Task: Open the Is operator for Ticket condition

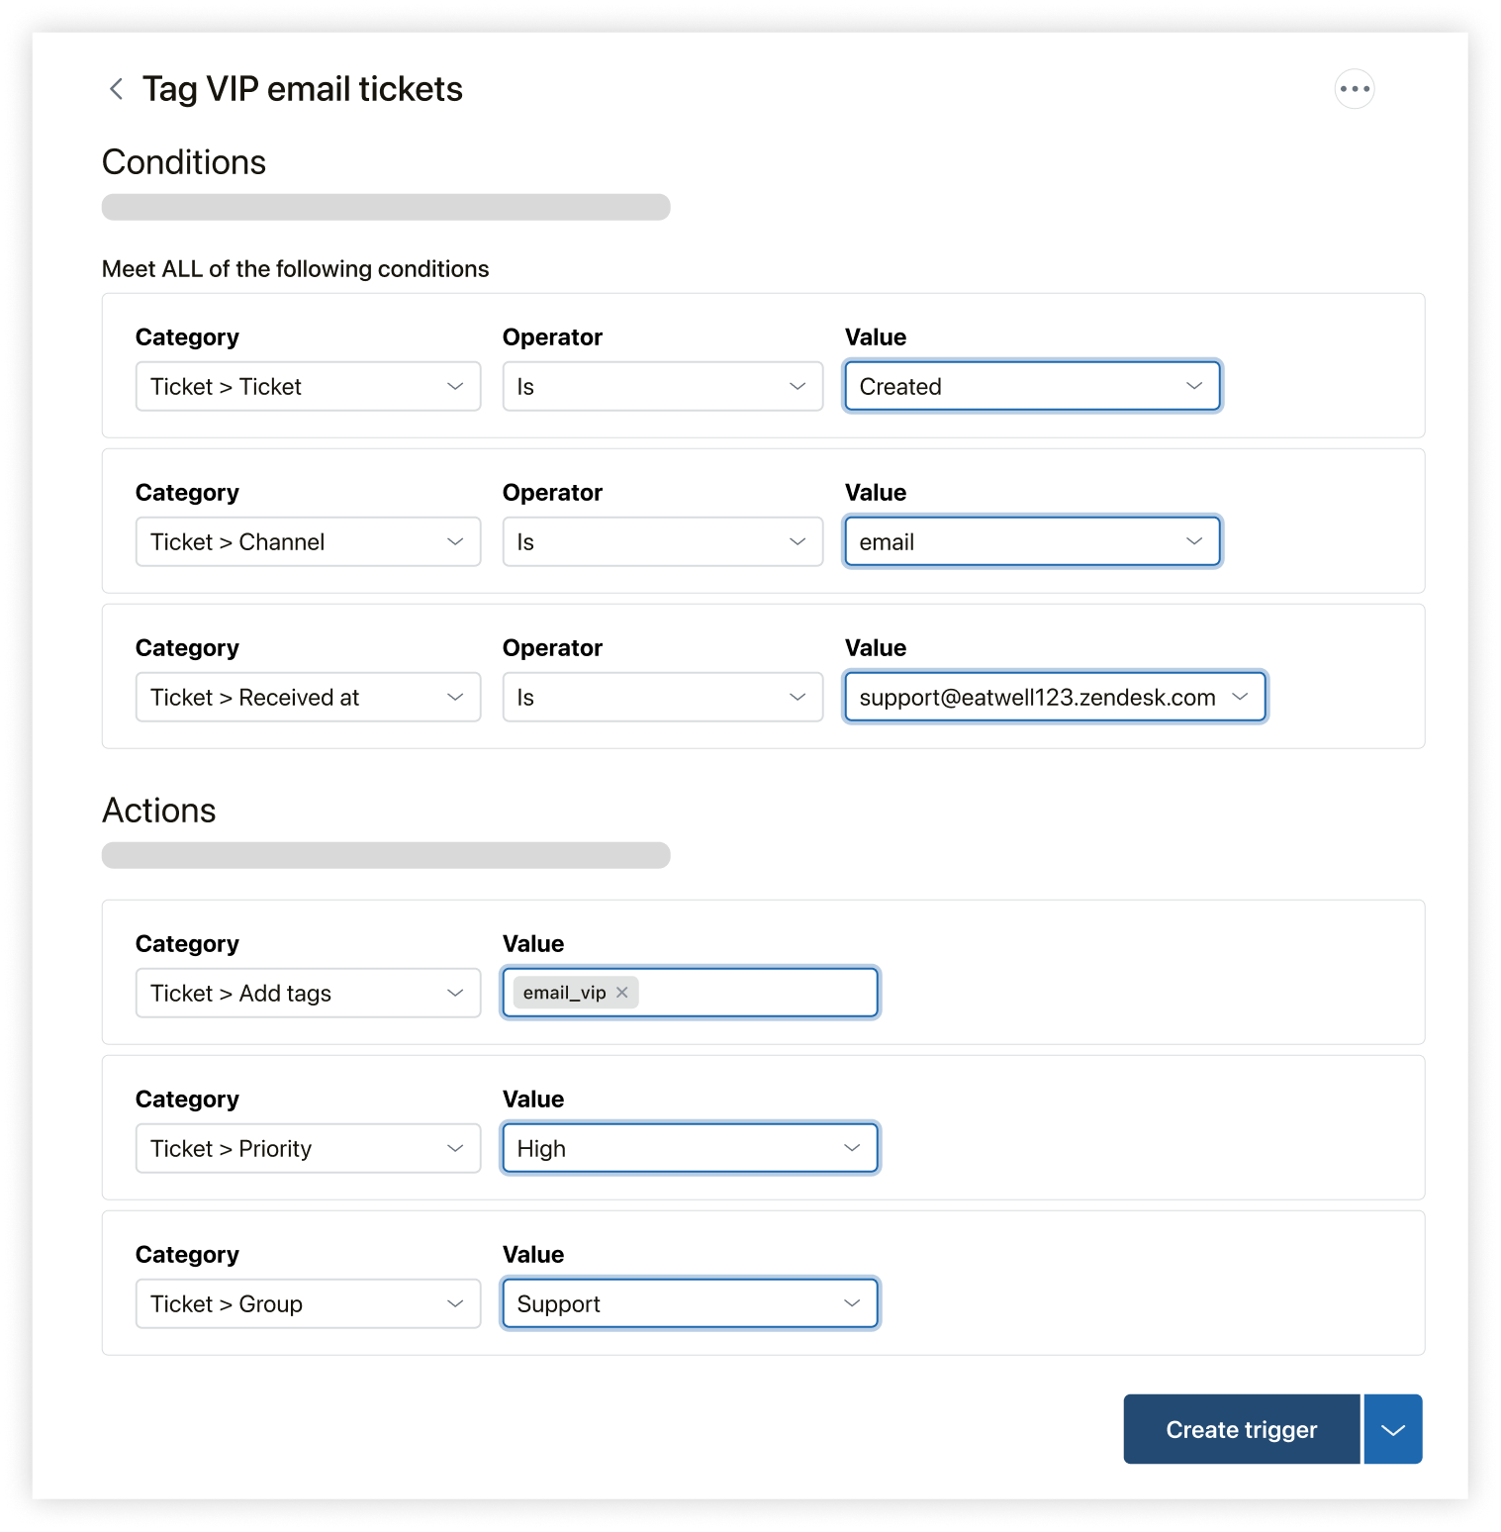Action: pyautogui.click(x=662, y=387)
